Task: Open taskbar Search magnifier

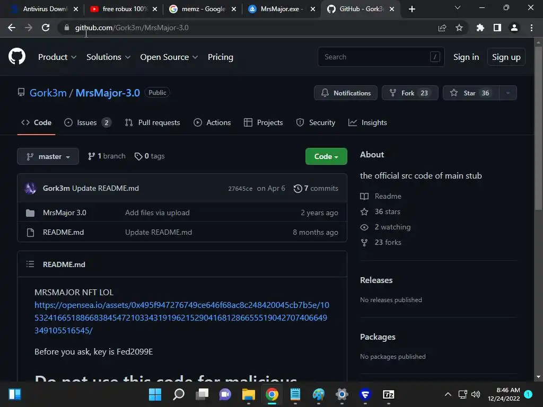Action: (x=179, y=394)
